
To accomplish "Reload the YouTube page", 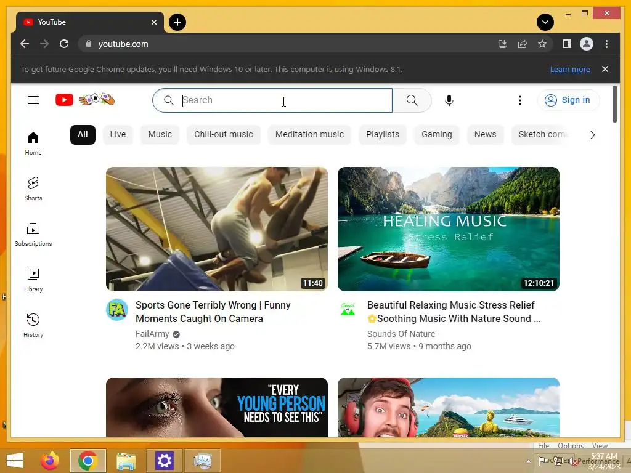I will click(64, 44).
